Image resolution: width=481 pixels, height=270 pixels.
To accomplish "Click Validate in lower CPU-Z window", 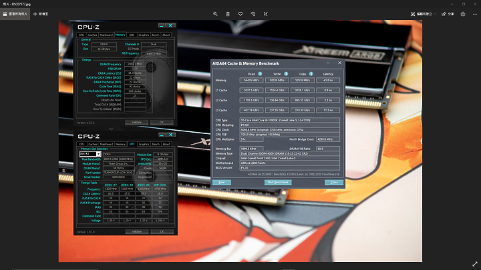I will 137,231.
